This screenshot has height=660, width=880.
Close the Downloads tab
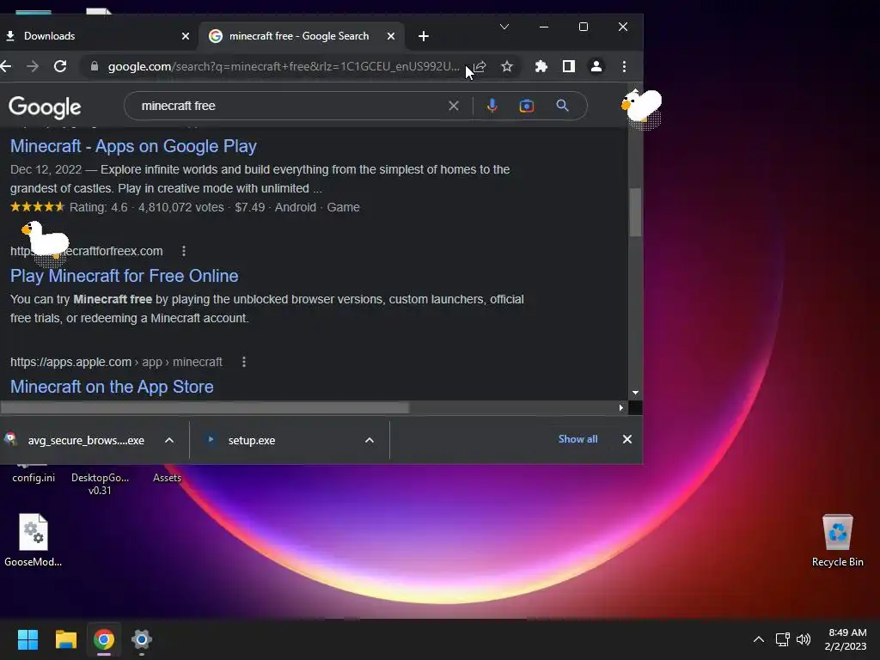186,36
